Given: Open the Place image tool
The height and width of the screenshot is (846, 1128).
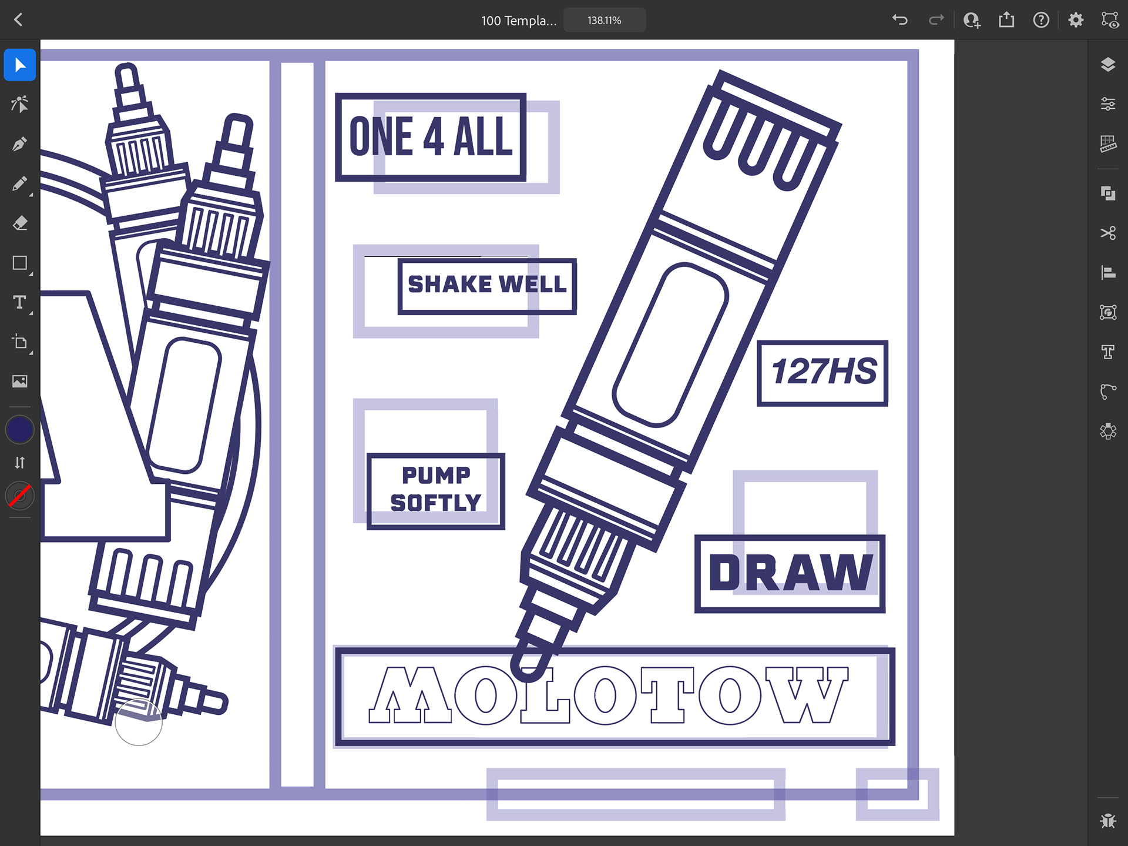Looking at the screenshot, I should [20, 381].
